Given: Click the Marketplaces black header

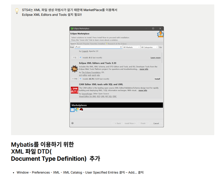Looking at the screenshot, I should (x=117, y=105).
